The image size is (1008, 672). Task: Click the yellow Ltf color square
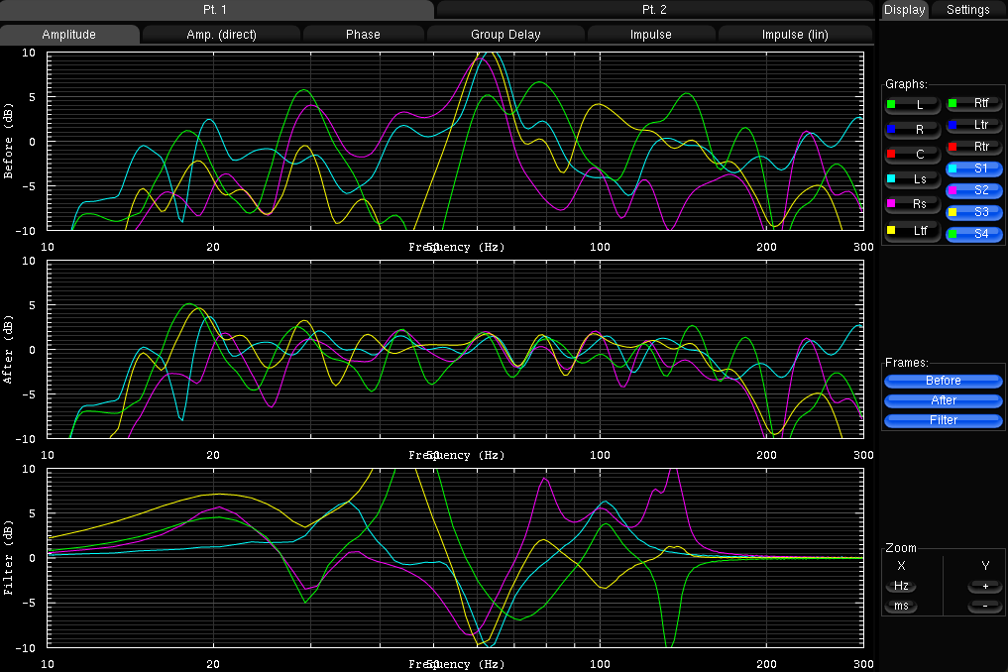coord(891,230)
